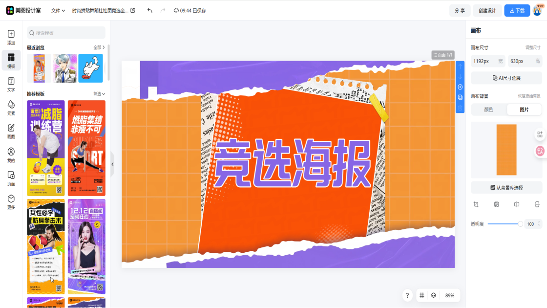Select the 画图 (Draw) sidebar icon
The image size is (547, 308).
(11, 131)
